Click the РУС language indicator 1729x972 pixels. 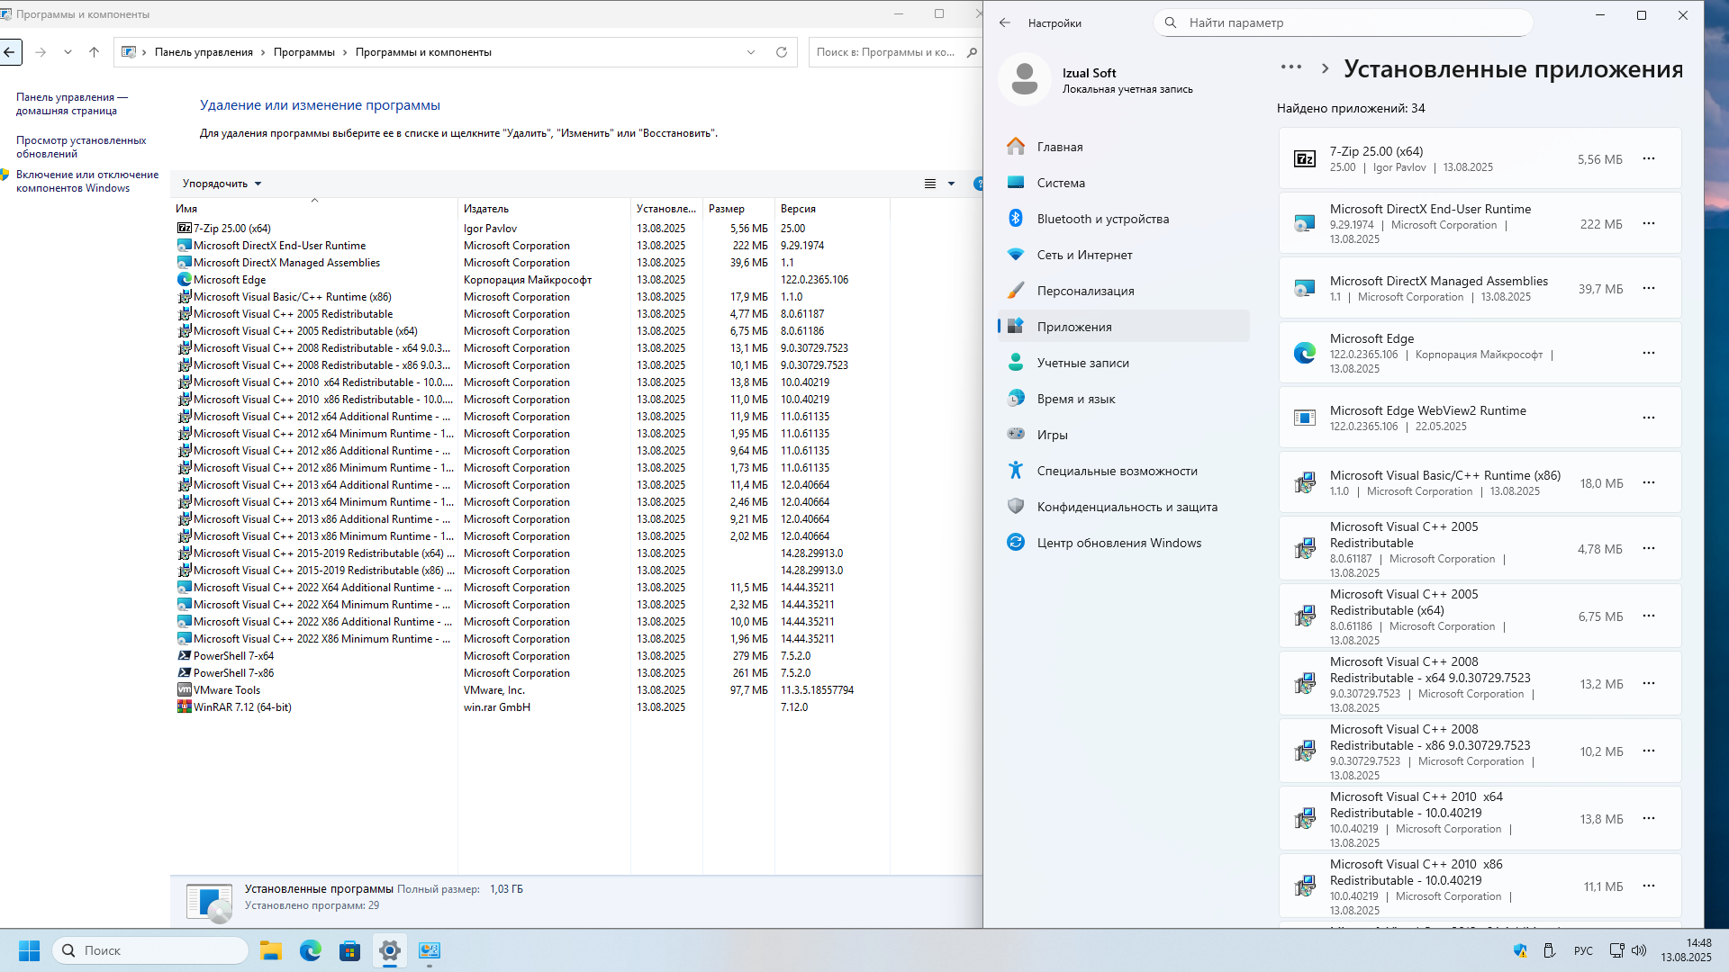1584,951
